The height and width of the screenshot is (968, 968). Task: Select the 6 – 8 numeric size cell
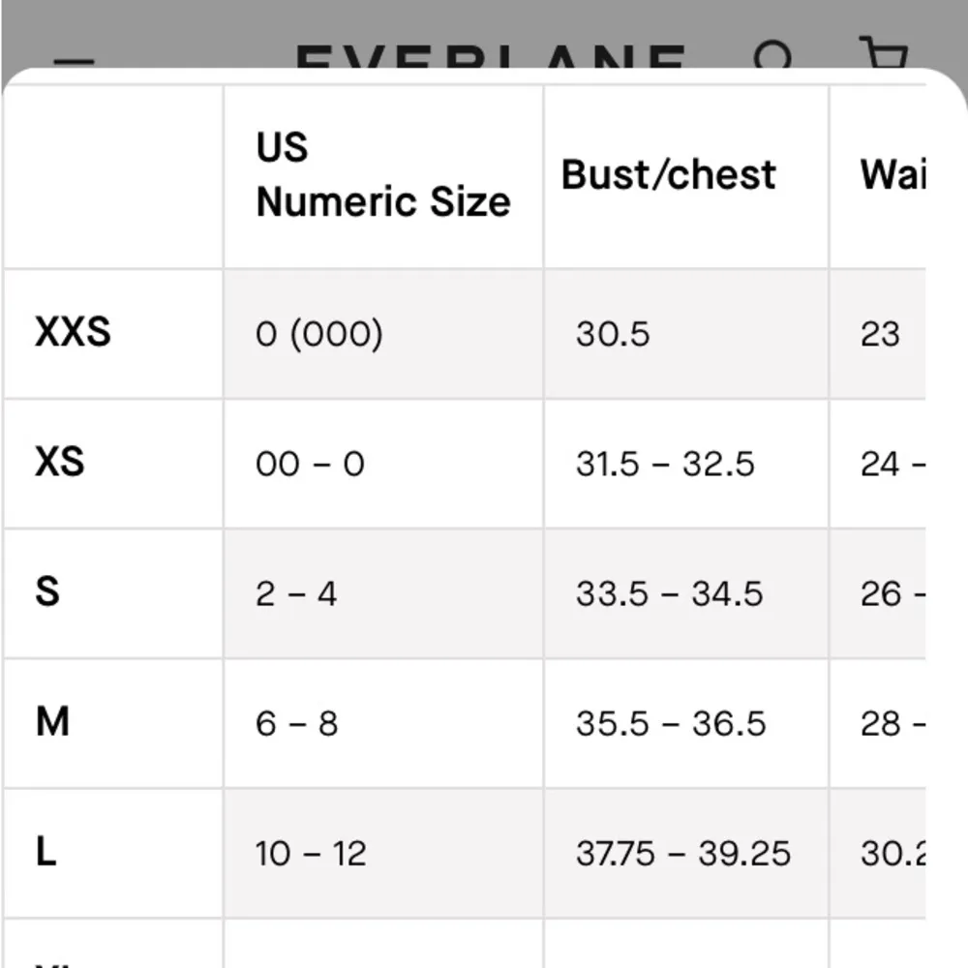pos(296,723)
